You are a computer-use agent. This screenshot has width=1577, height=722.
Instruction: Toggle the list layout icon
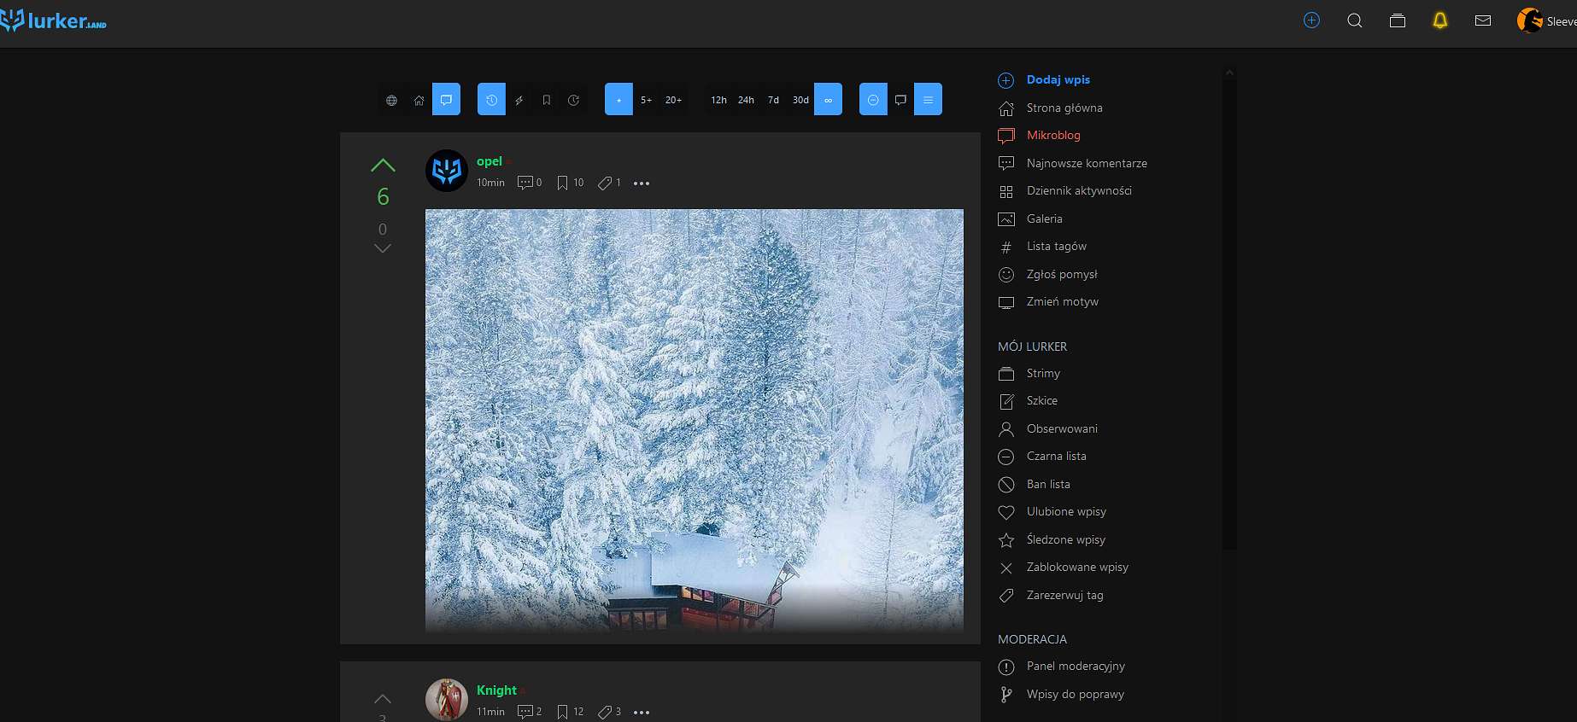pyautogui.click(x=928, y=100)
